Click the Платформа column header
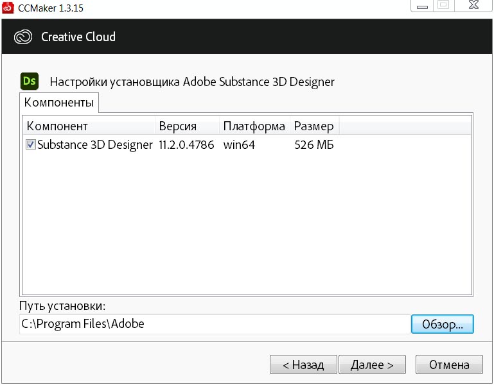494x385 pixels. click(x=254, y=126)
